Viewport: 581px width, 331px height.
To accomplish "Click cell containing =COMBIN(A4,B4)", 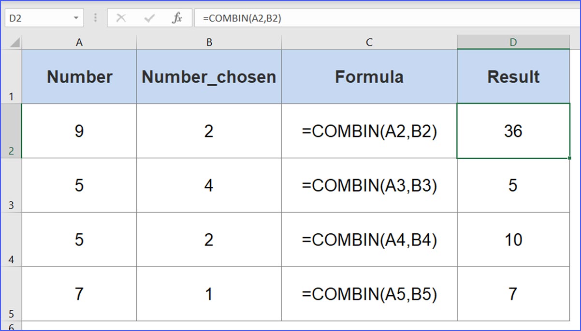I will 369,240.
